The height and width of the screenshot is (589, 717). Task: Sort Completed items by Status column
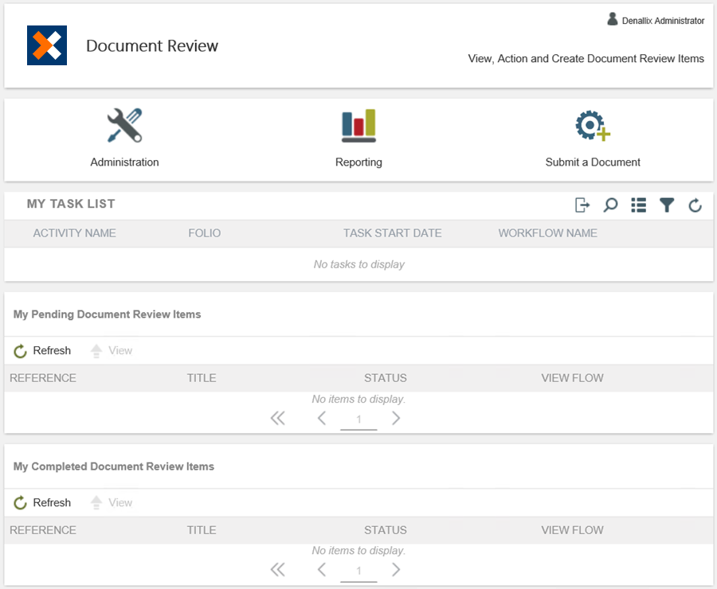[x=386, y=530]
